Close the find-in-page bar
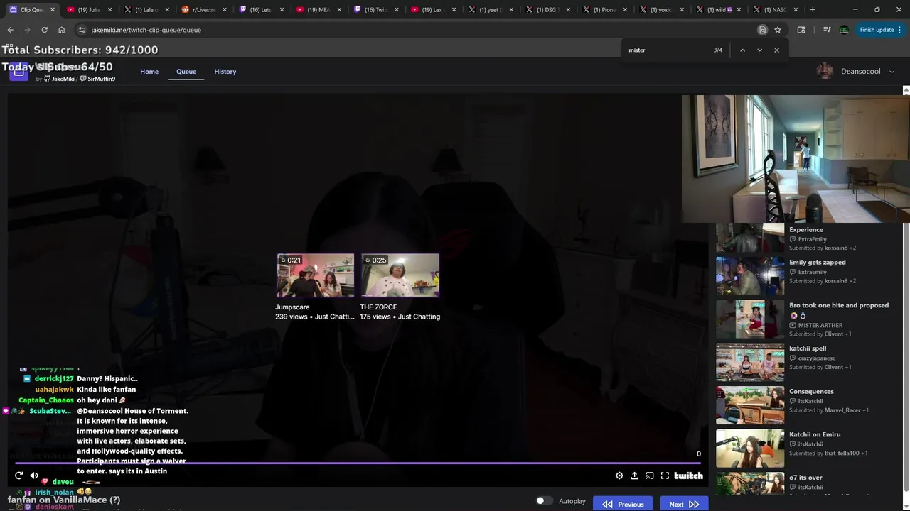 776,50
